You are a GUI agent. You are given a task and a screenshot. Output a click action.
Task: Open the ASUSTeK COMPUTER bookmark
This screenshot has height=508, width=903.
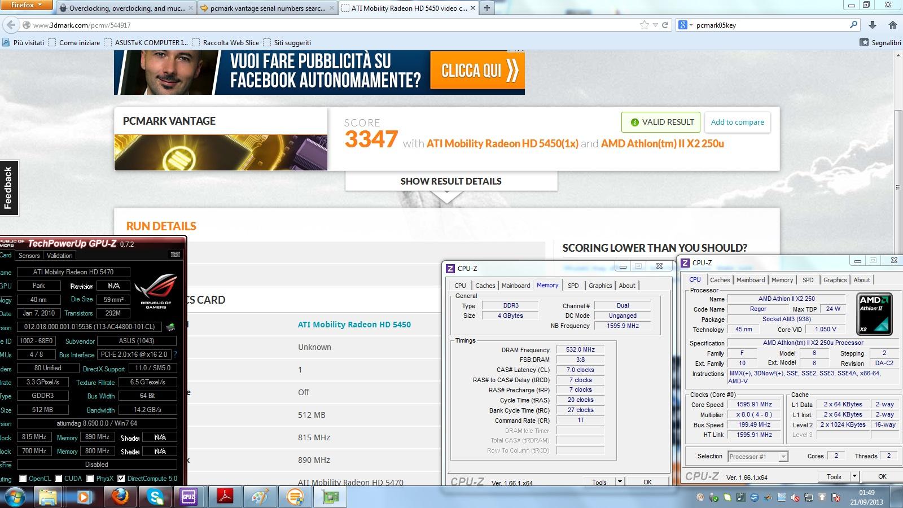146,42
